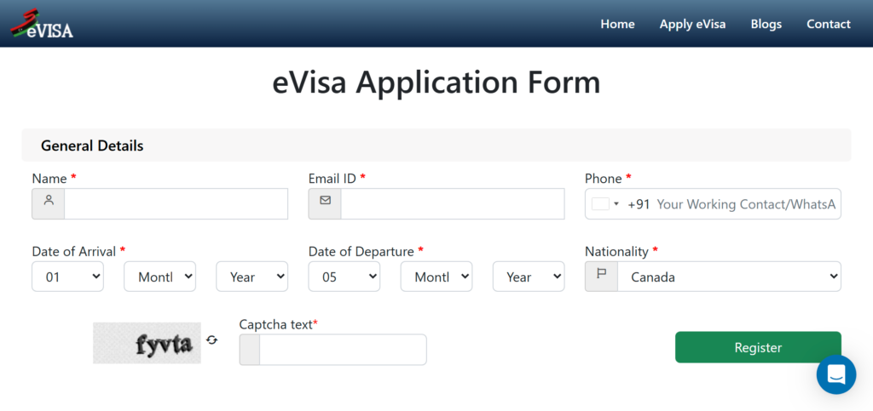Change Nationality dropdown from Canada
Screen dimensions: 873x411
tap(729, 277)
